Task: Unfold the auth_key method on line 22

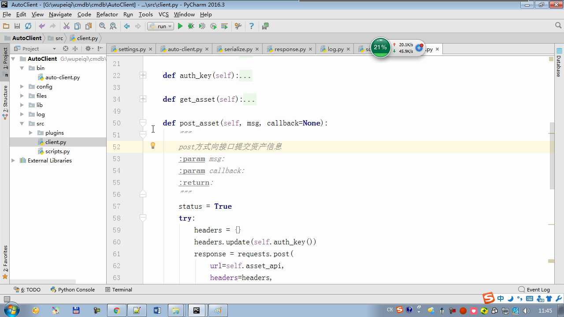Action: pyautogui.click(x=143, y=75)
